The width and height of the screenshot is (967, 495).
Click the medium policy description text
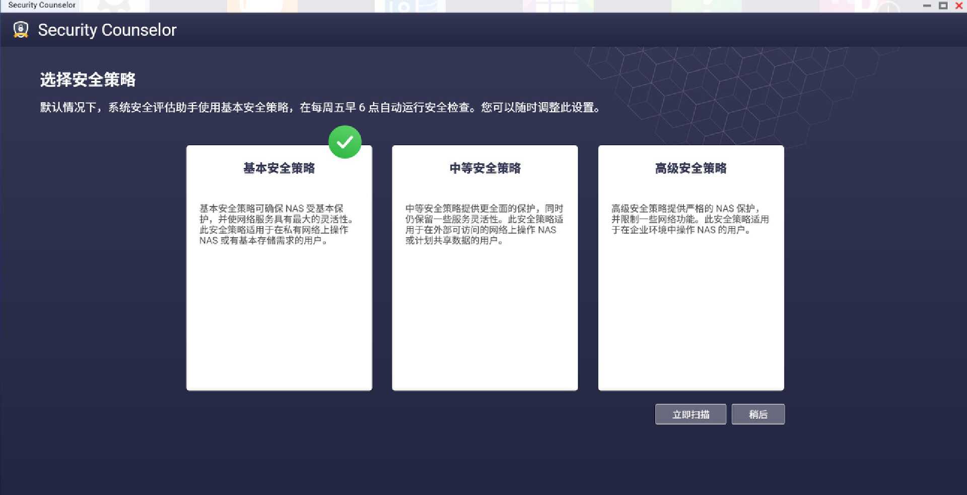point(484,224)
